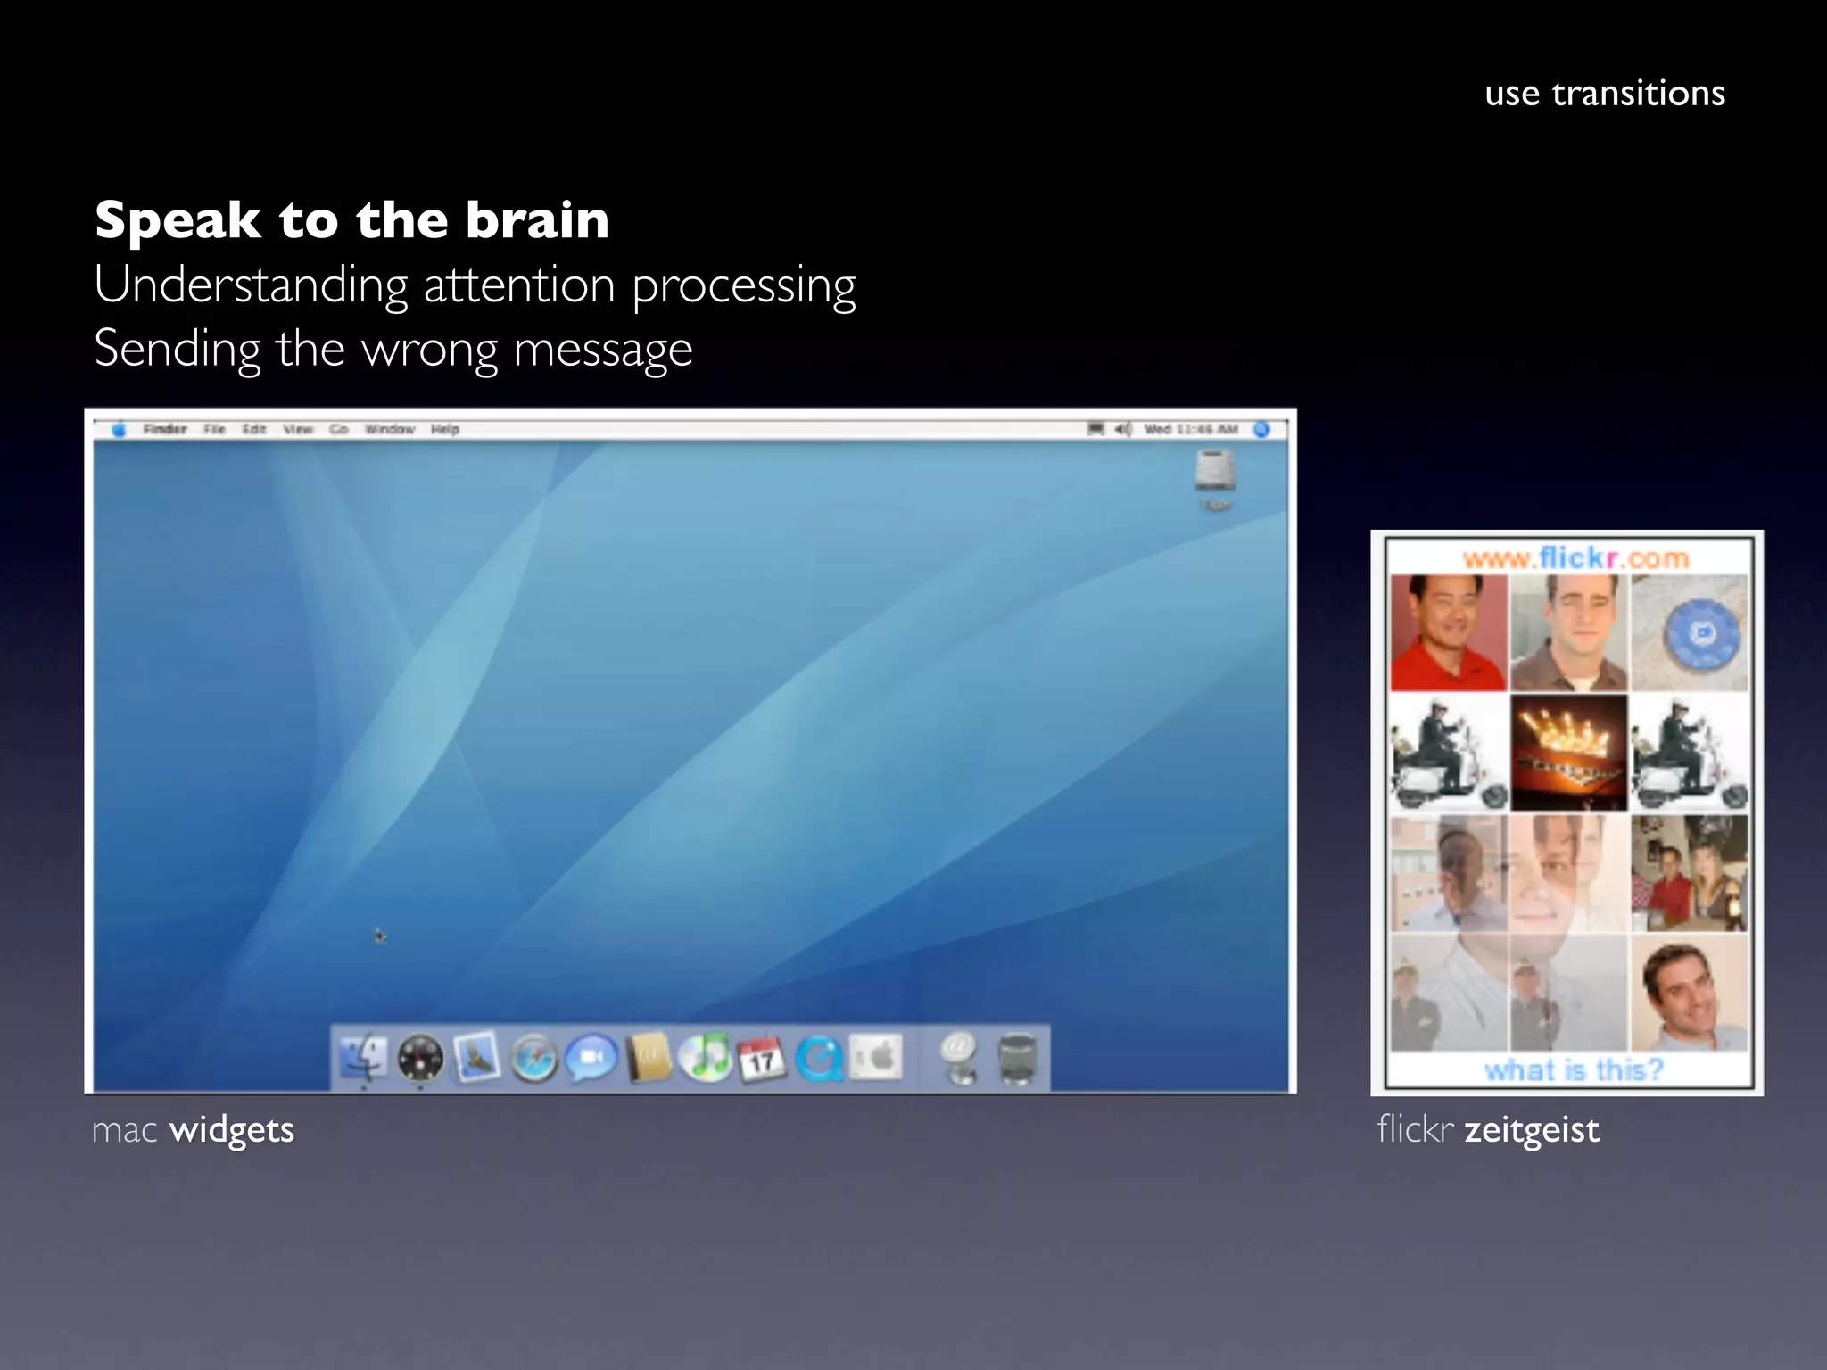
Task: Open the Window menu
Action: pyautogui.click(x=390, y=429)
